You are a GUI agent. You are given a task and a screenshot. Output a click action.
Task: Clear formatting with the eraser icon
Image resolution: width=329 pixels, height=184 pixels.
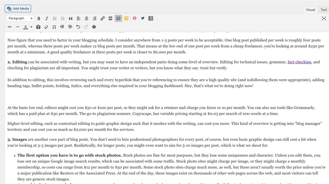pyautogui.click(x=46, y=27)
